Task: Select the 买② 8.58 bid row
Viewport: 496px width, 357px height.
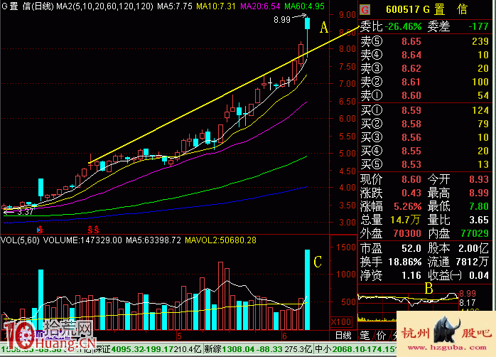Action: 425,124
